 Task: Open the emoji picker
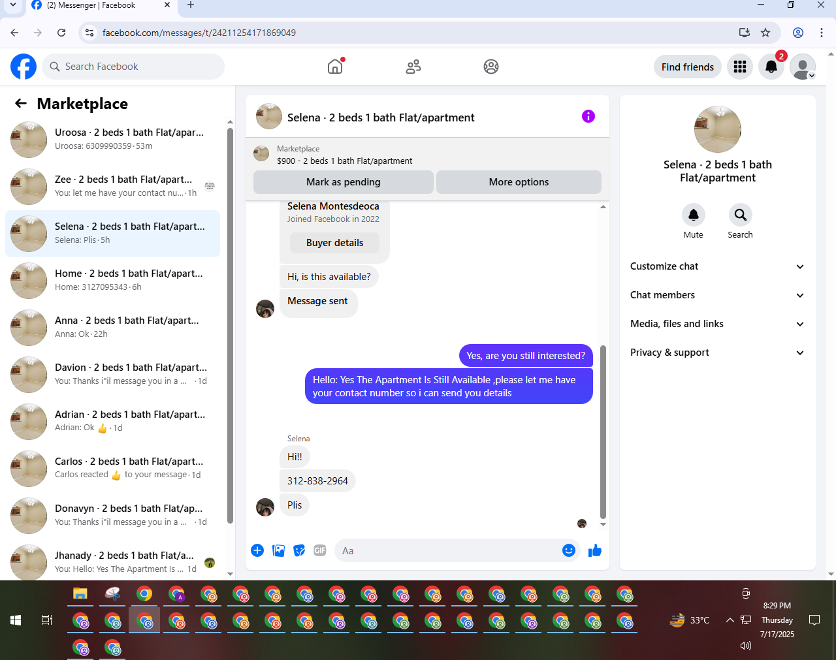[569, 550]
